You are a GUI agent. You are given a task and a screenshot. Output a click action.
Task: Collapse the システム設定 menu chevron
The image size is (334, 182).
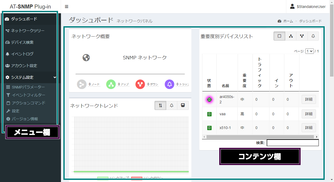point(55,77)
